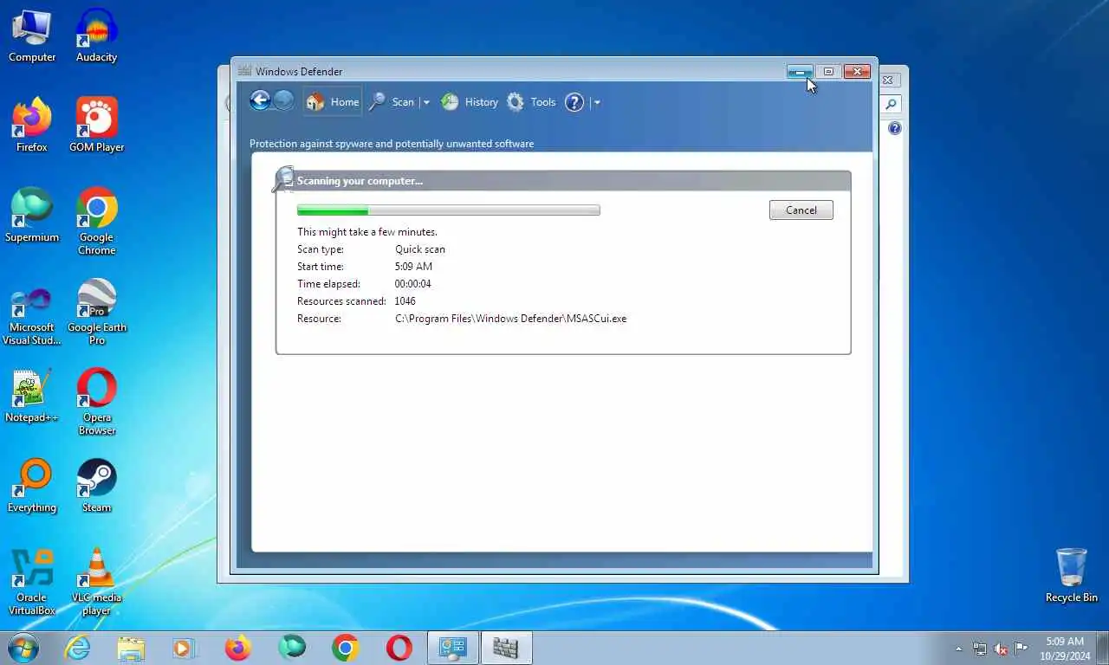This screenshot has height=665, width=1109.
Task: Minimize the Windows Defender window
Action: click(800, 72)
